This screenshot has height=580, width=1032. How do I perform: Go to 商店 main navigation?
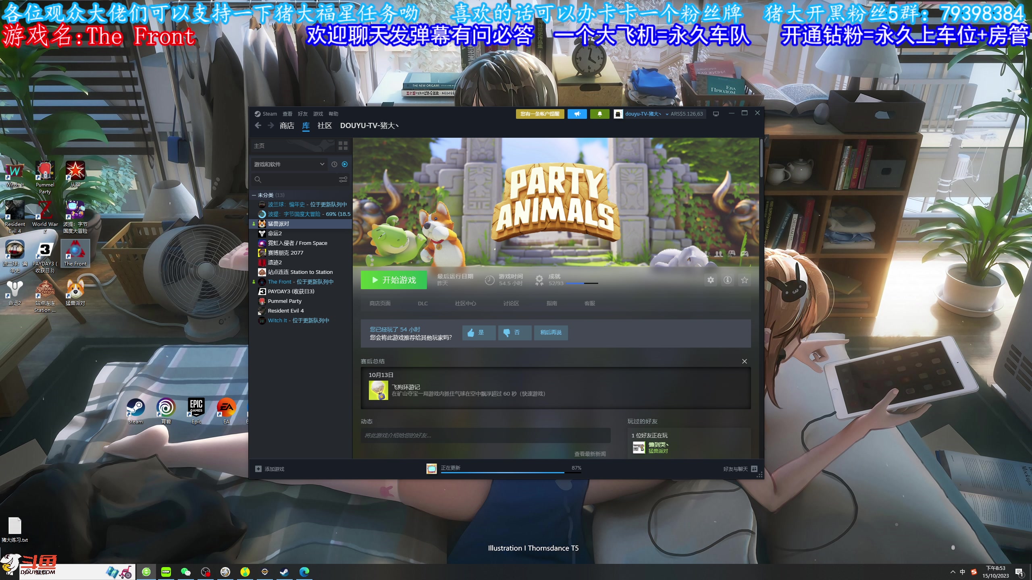[287, 126]
